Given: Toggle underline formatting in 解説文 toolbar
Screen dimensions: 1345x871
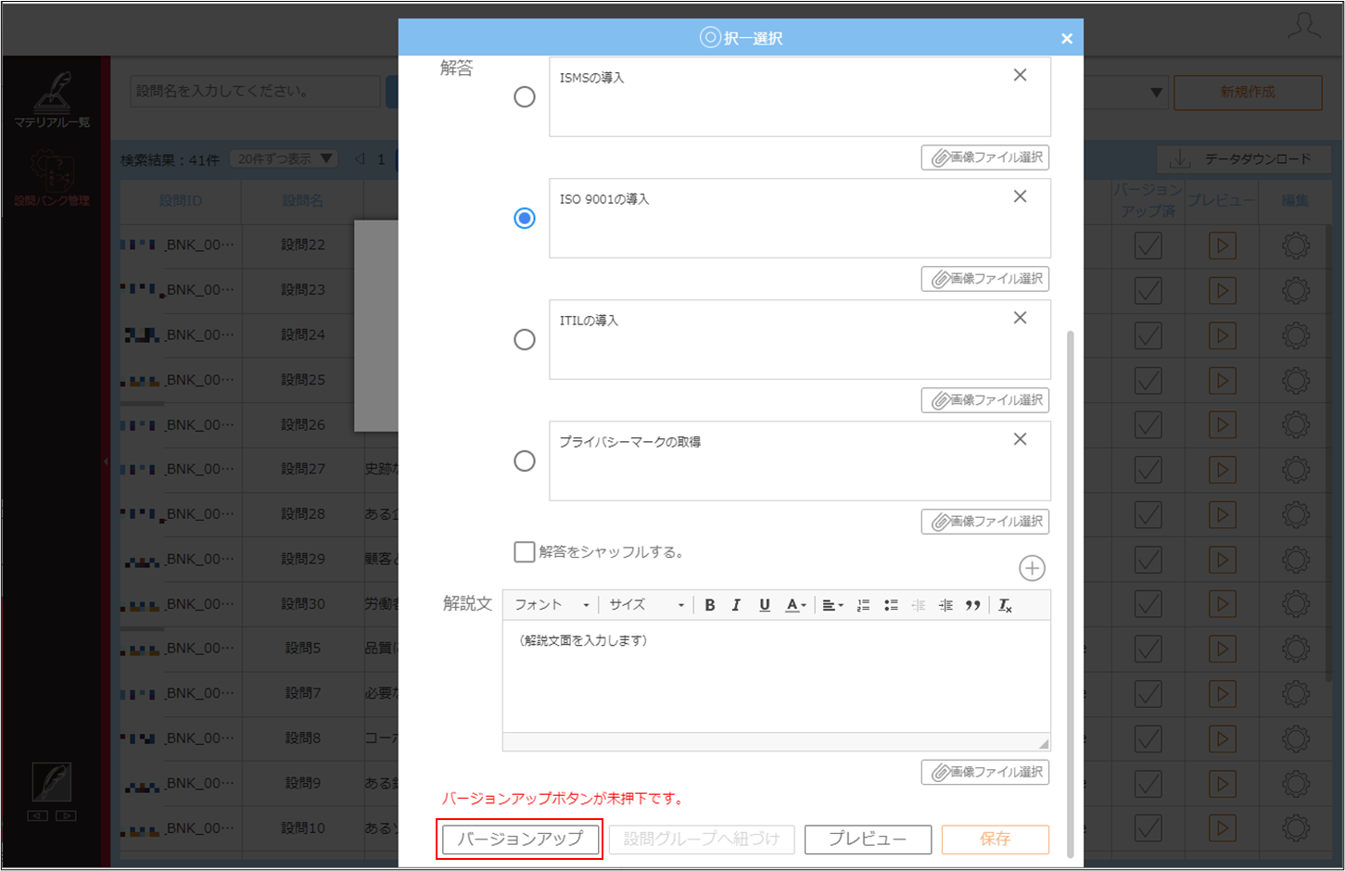Looking at the screenshot, I should [765, 605].
